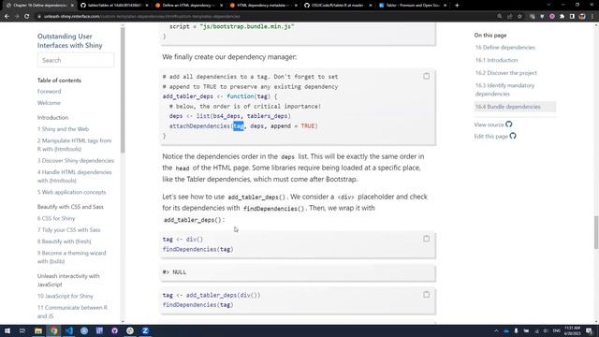
Task: Click the Outstanding User Interfaces with Shiny title
Action: (70, 41)
